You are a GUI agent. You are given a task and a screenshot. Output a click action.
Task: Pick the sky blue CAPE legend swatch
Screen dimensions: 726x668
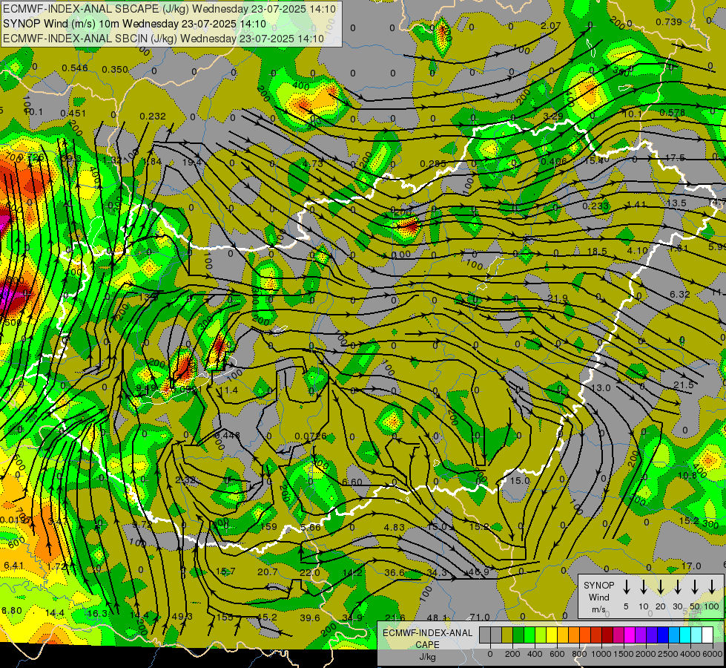(673, 635)
